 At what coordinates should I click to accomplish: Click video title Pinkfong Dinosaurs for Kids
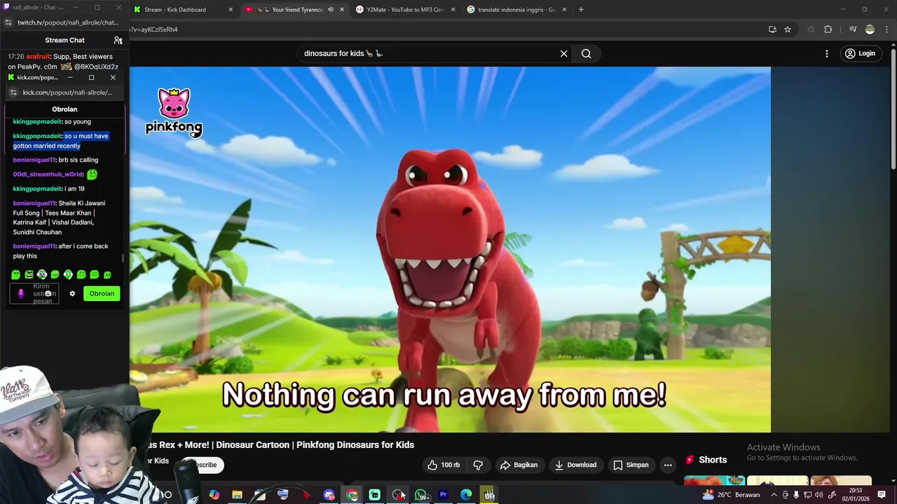[279, 444]
